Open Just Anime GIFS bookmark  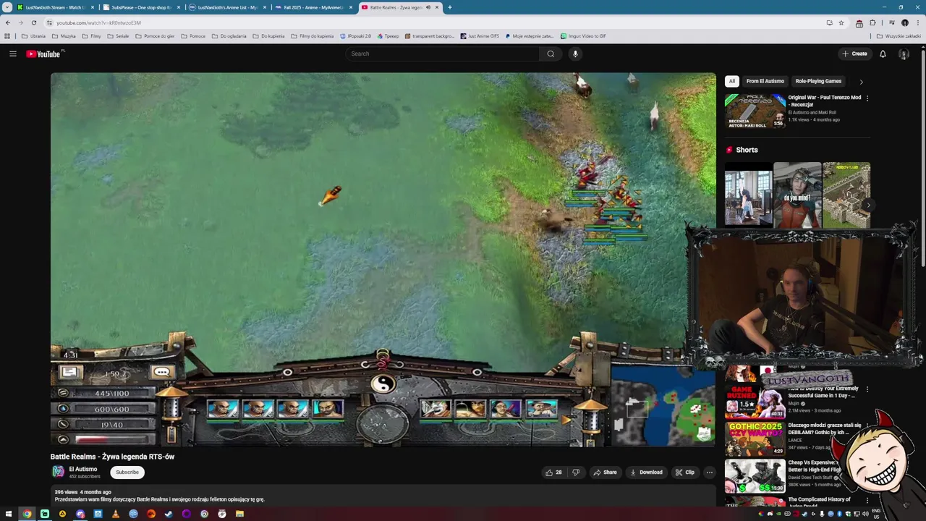[x=480, y=35]
